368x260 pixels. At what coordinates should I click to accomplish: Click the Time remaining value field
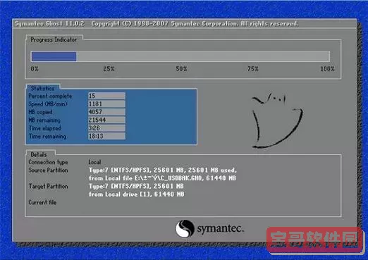pos(106,136)
